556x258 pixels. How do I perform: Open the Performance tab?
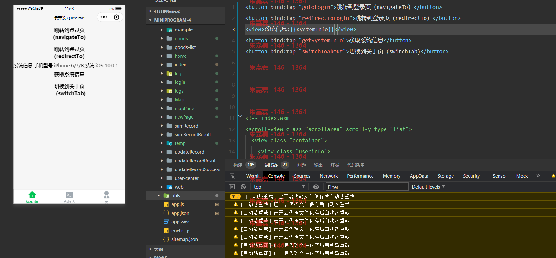click(360, 176)
